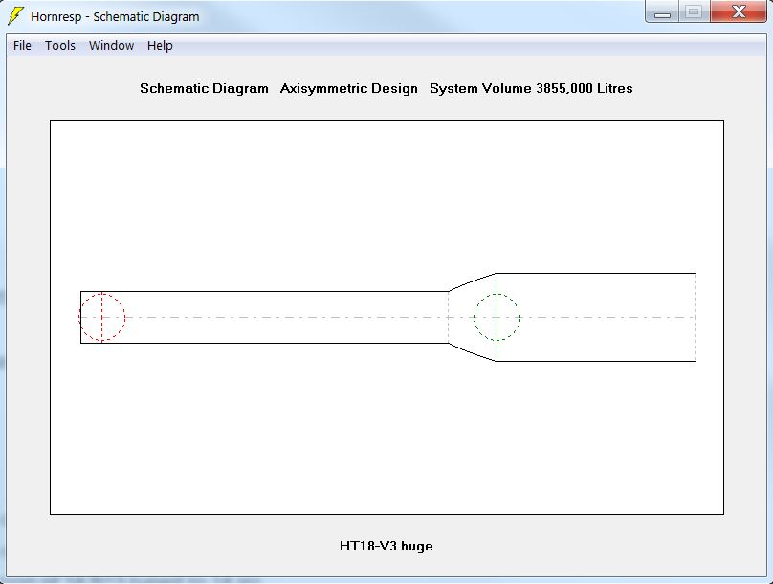Click the green dashed driver circle
The width and height of the screenshot is (773, 584).
pyautogui.click(x=497, y=317)
